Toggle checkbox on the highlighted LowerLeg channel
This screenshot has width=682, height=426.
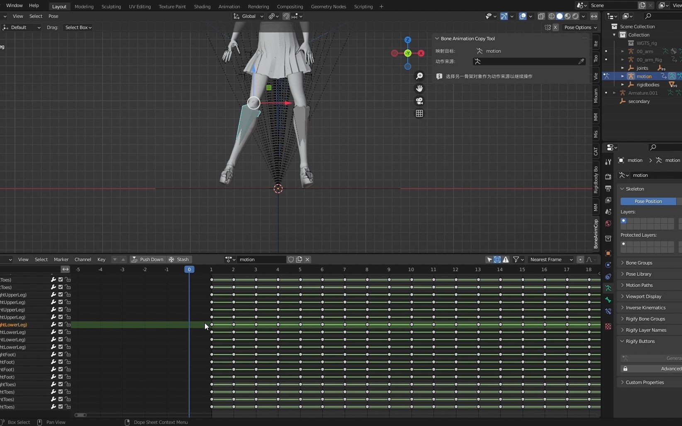61,324
